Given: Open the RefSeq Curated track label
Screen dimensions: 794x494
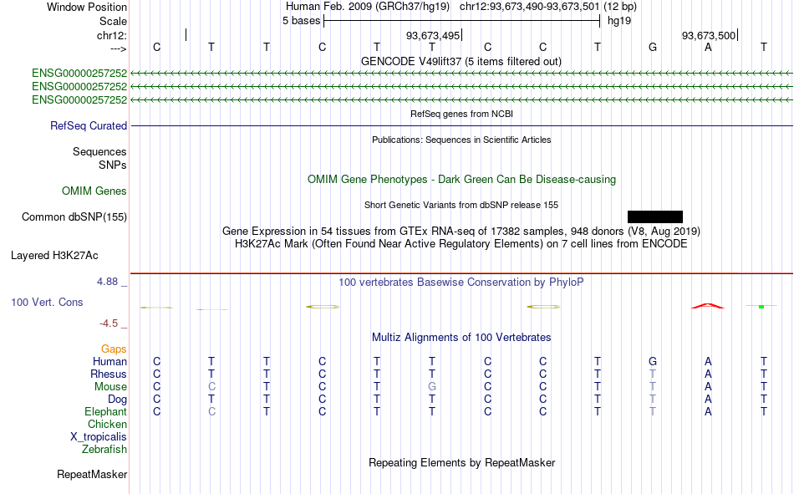Looking at the screenshot, I should pos(89,125).
